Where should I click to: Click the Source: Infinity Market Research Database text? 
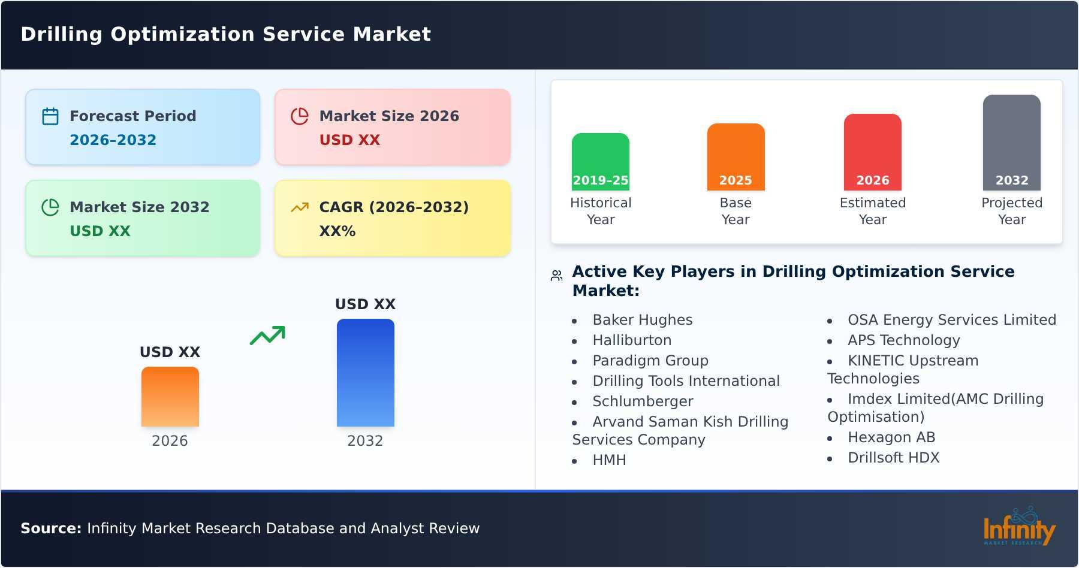[250, 528]
